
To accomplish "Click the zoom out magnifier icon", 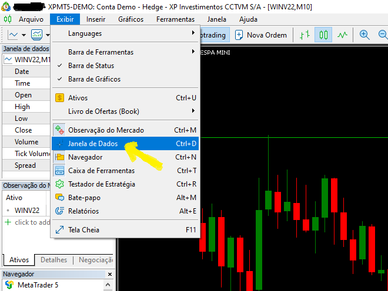I will coord(383,35).
